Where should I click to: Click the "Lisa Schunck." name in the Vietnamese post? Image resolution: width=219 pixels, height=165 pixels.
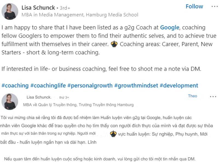pos(39,97)
